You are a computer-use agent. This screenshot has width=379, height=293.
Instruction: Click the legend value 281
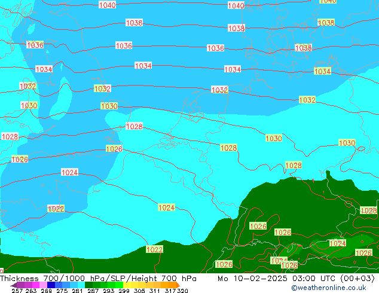(77, 291)
